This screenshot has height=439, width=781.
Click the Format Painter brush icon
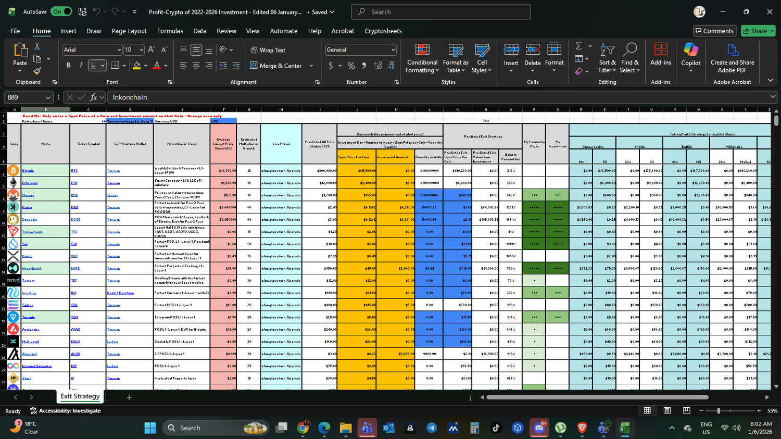tap(37, 71)
